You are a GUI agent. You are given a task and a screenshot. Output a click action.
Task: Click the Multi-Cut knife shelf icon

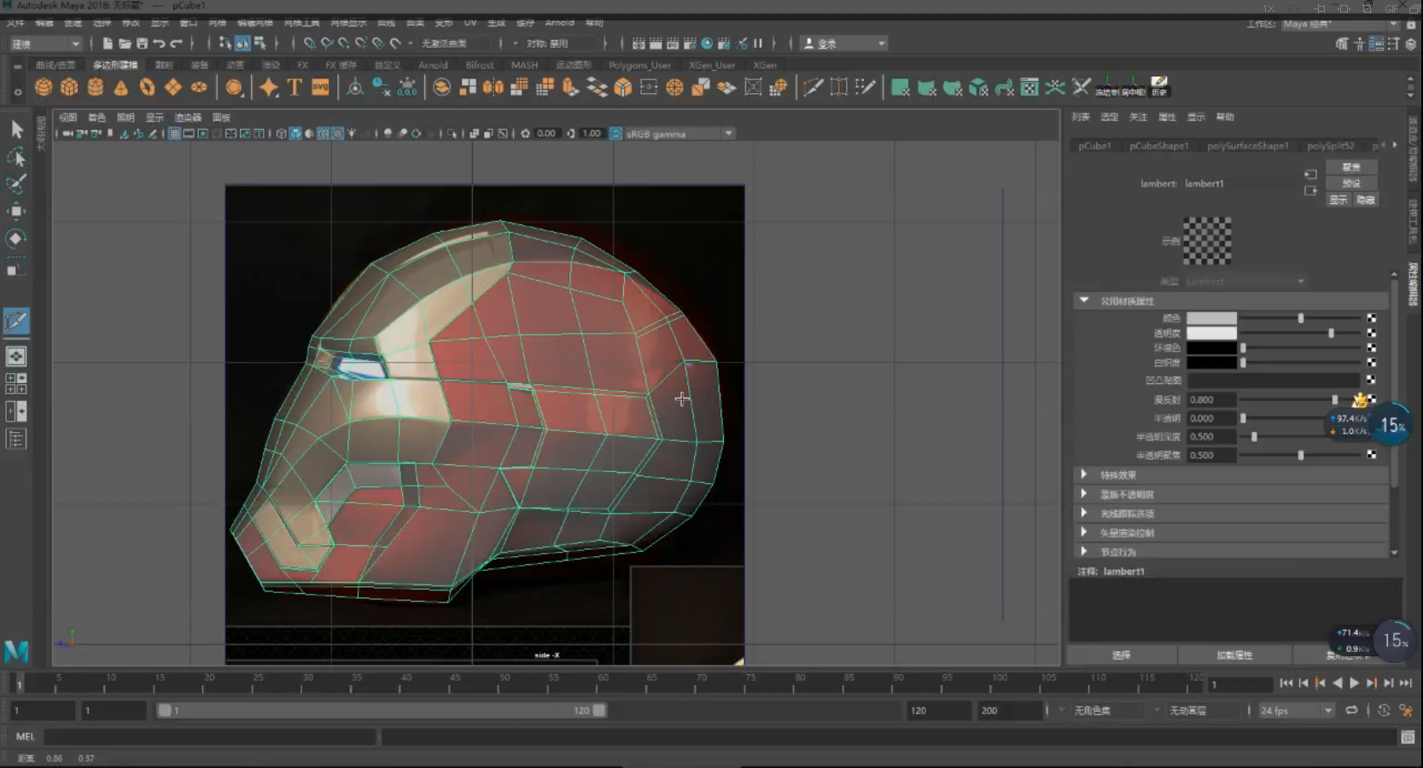coord(814,87)
